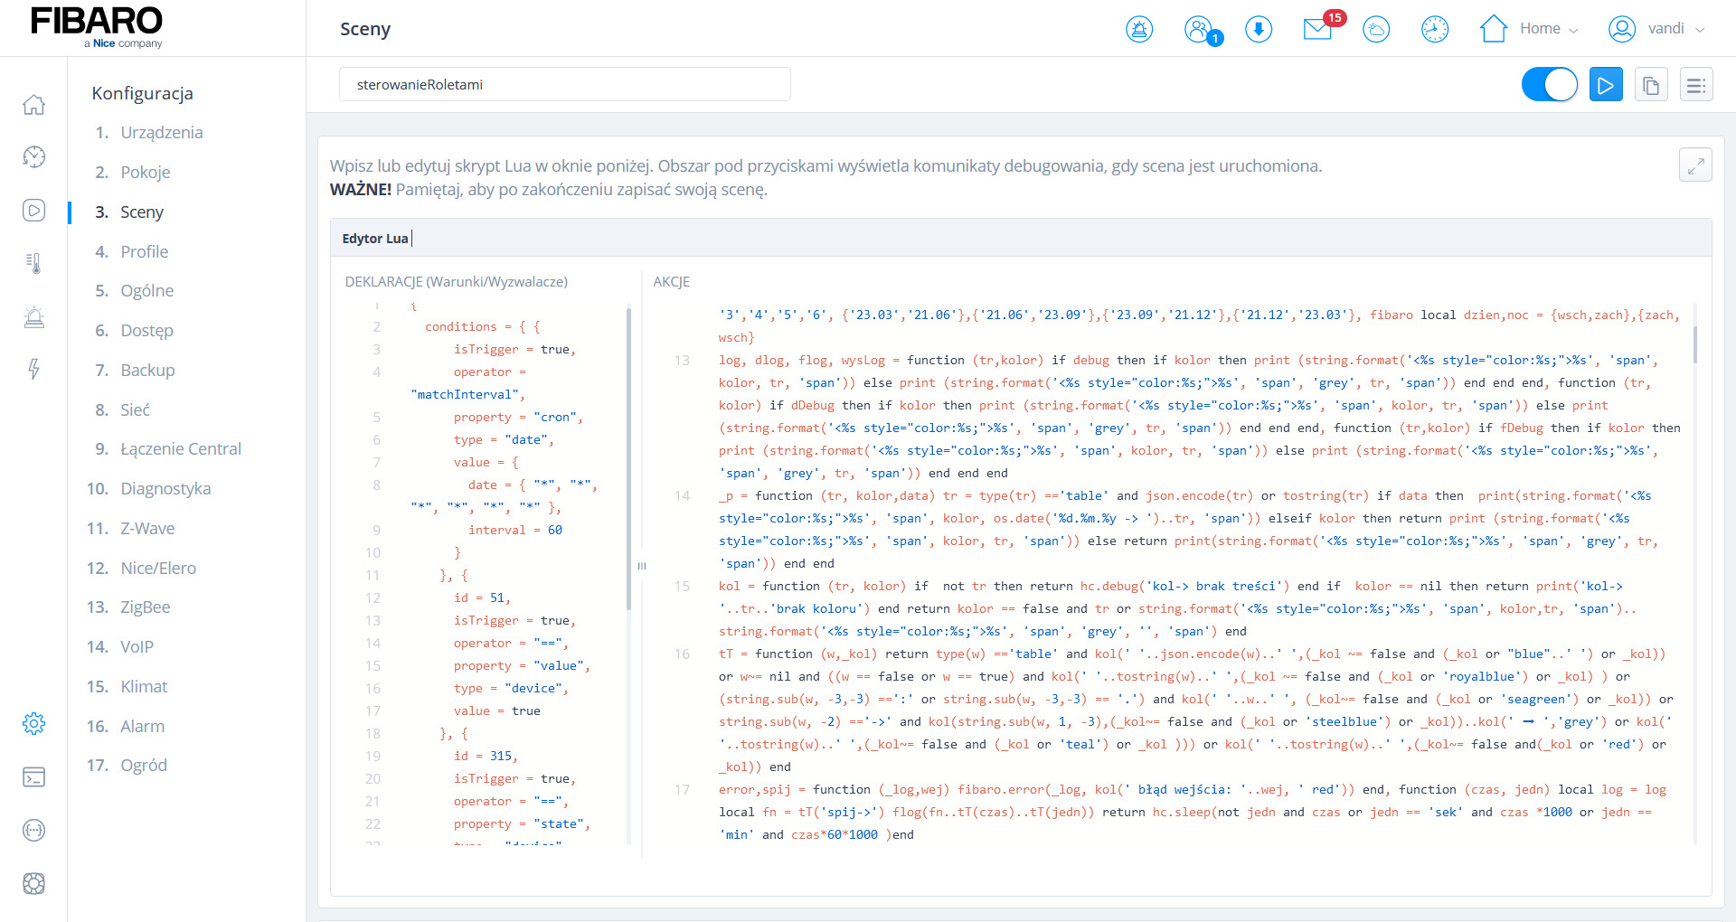Screen dimensions: 1736x922
Task: Click the download update icon in header
Action: tap(1259, 29)
